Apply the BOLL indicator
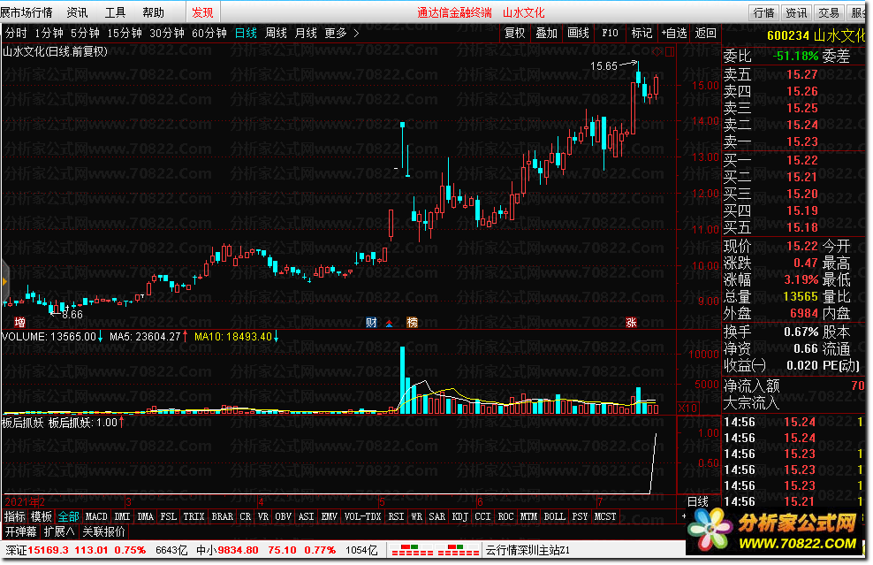 555,516
